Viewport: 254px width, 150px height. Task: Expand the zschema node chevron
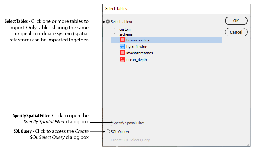pos(115,34)
